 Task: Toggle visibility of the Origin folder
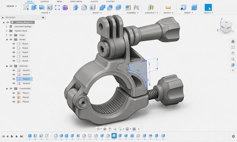point(11,35)
